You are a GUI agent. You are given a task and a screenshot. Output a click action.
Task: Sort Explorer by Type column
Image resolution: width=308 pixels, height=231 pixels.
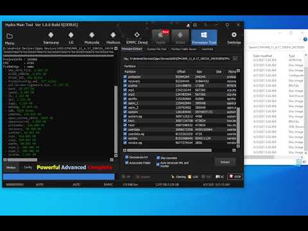(x=292, y=56)
